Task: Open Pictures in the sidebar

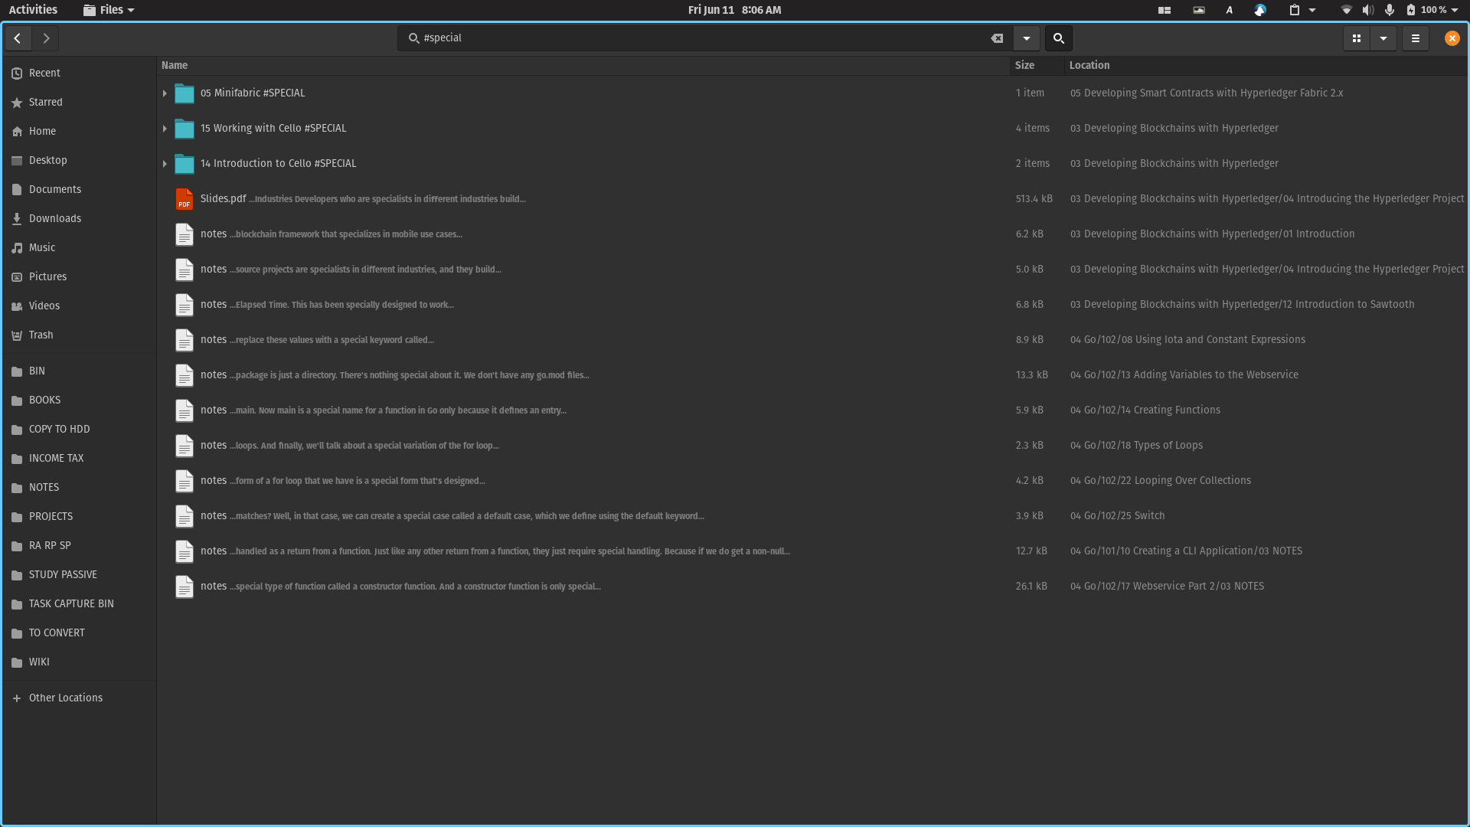Action: click(x=79, y=276)
